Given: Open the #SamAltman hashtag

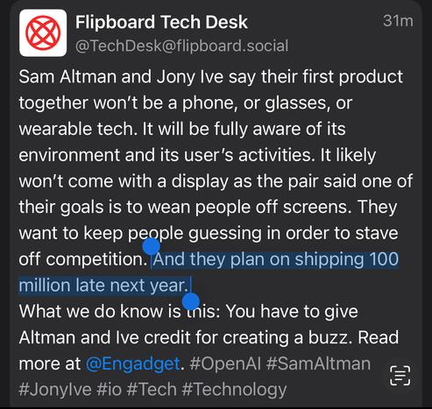Looking at the screenshot, I should point(318,363).
